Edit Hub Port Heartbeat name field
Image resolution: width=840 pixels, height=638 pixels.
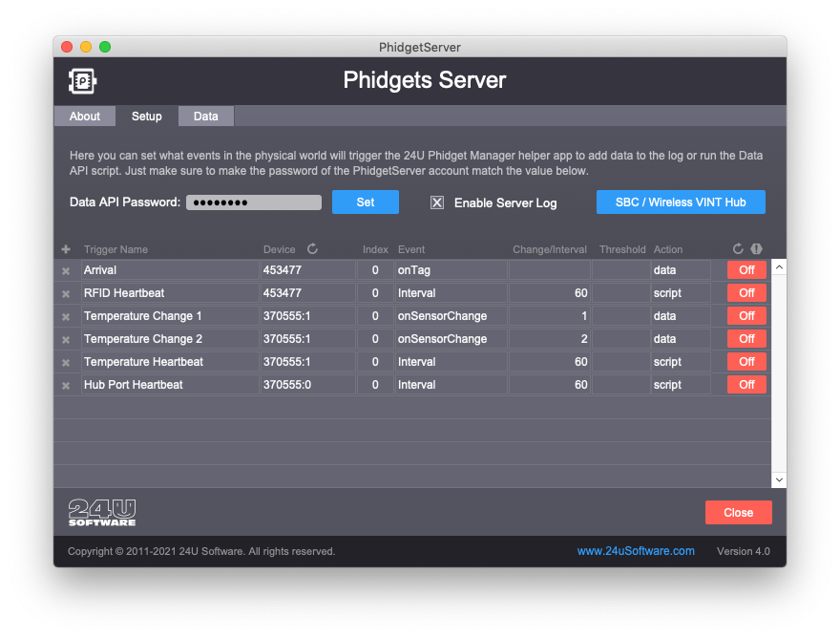click(170, 385)
